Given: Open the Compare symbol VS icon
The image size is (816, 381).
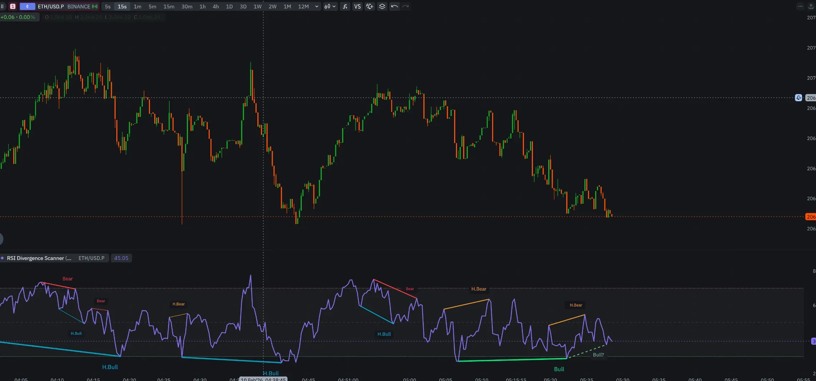Looking at the screenshot, I should coord(357,6).
